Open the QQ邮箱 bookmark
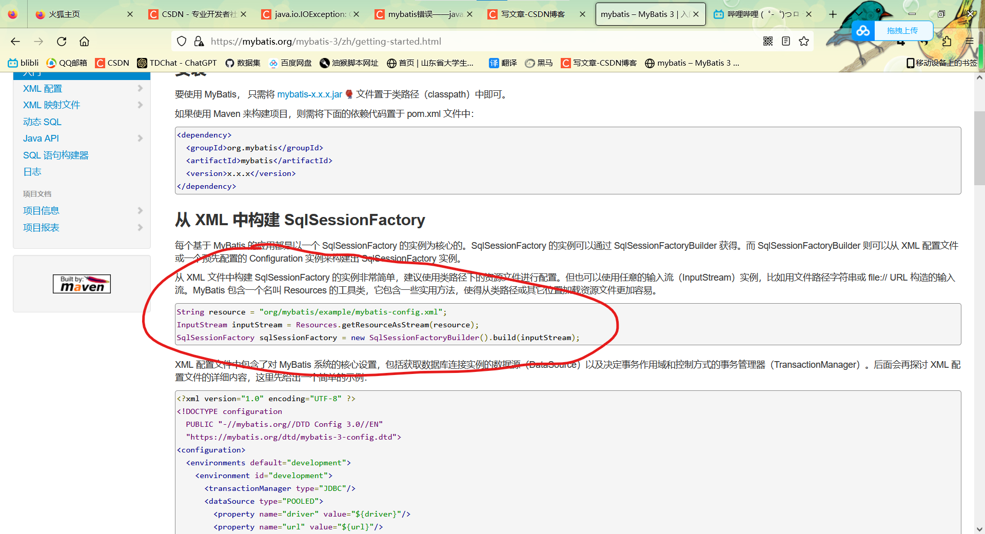 click(x=67, y=63)
